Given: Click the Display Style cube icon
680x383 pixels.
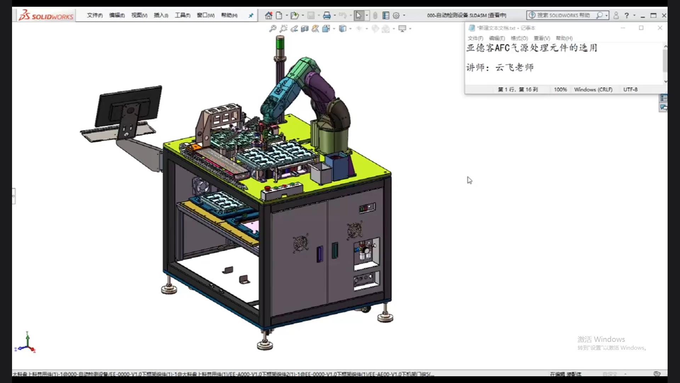Looking at the screenshot, I should tap(342, 29).
